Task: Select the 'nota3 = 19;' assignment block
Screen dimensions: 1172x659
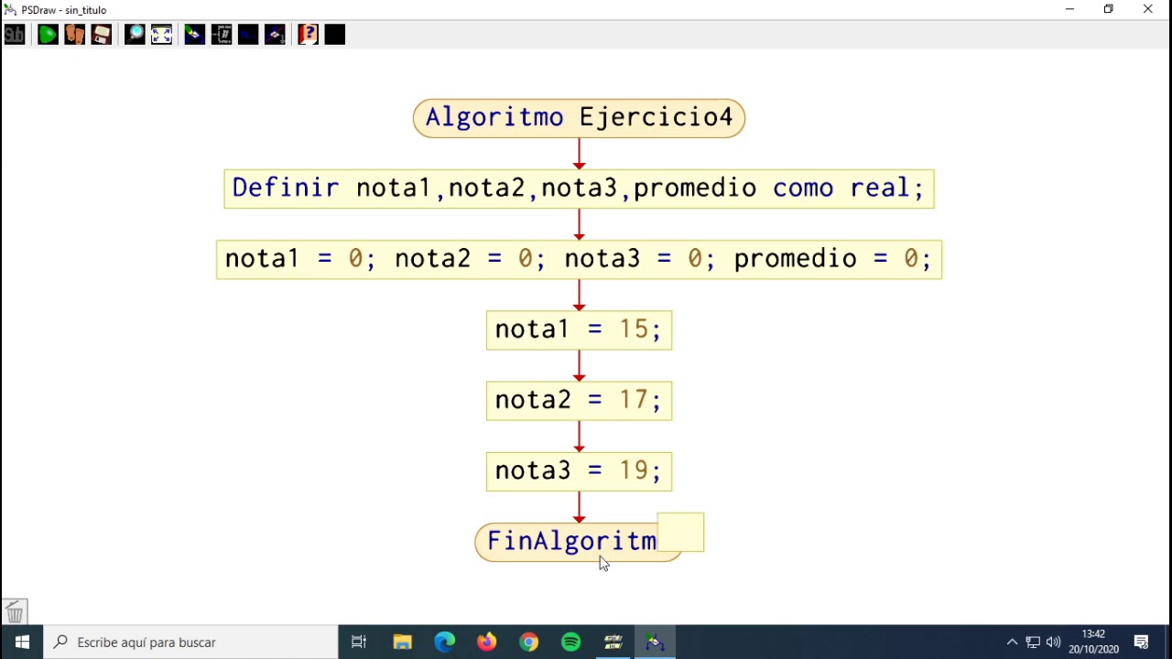Action: [x=579, y=470]
